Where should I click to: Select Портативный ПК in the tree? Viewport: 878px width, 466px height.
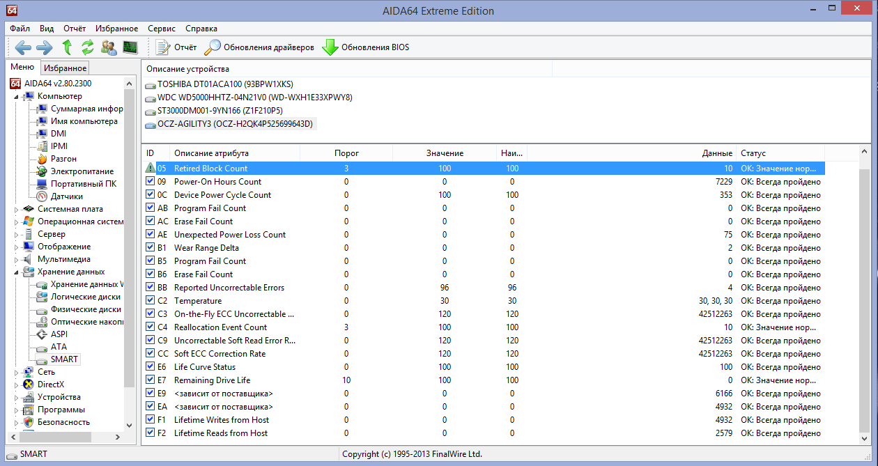[77, 184]
